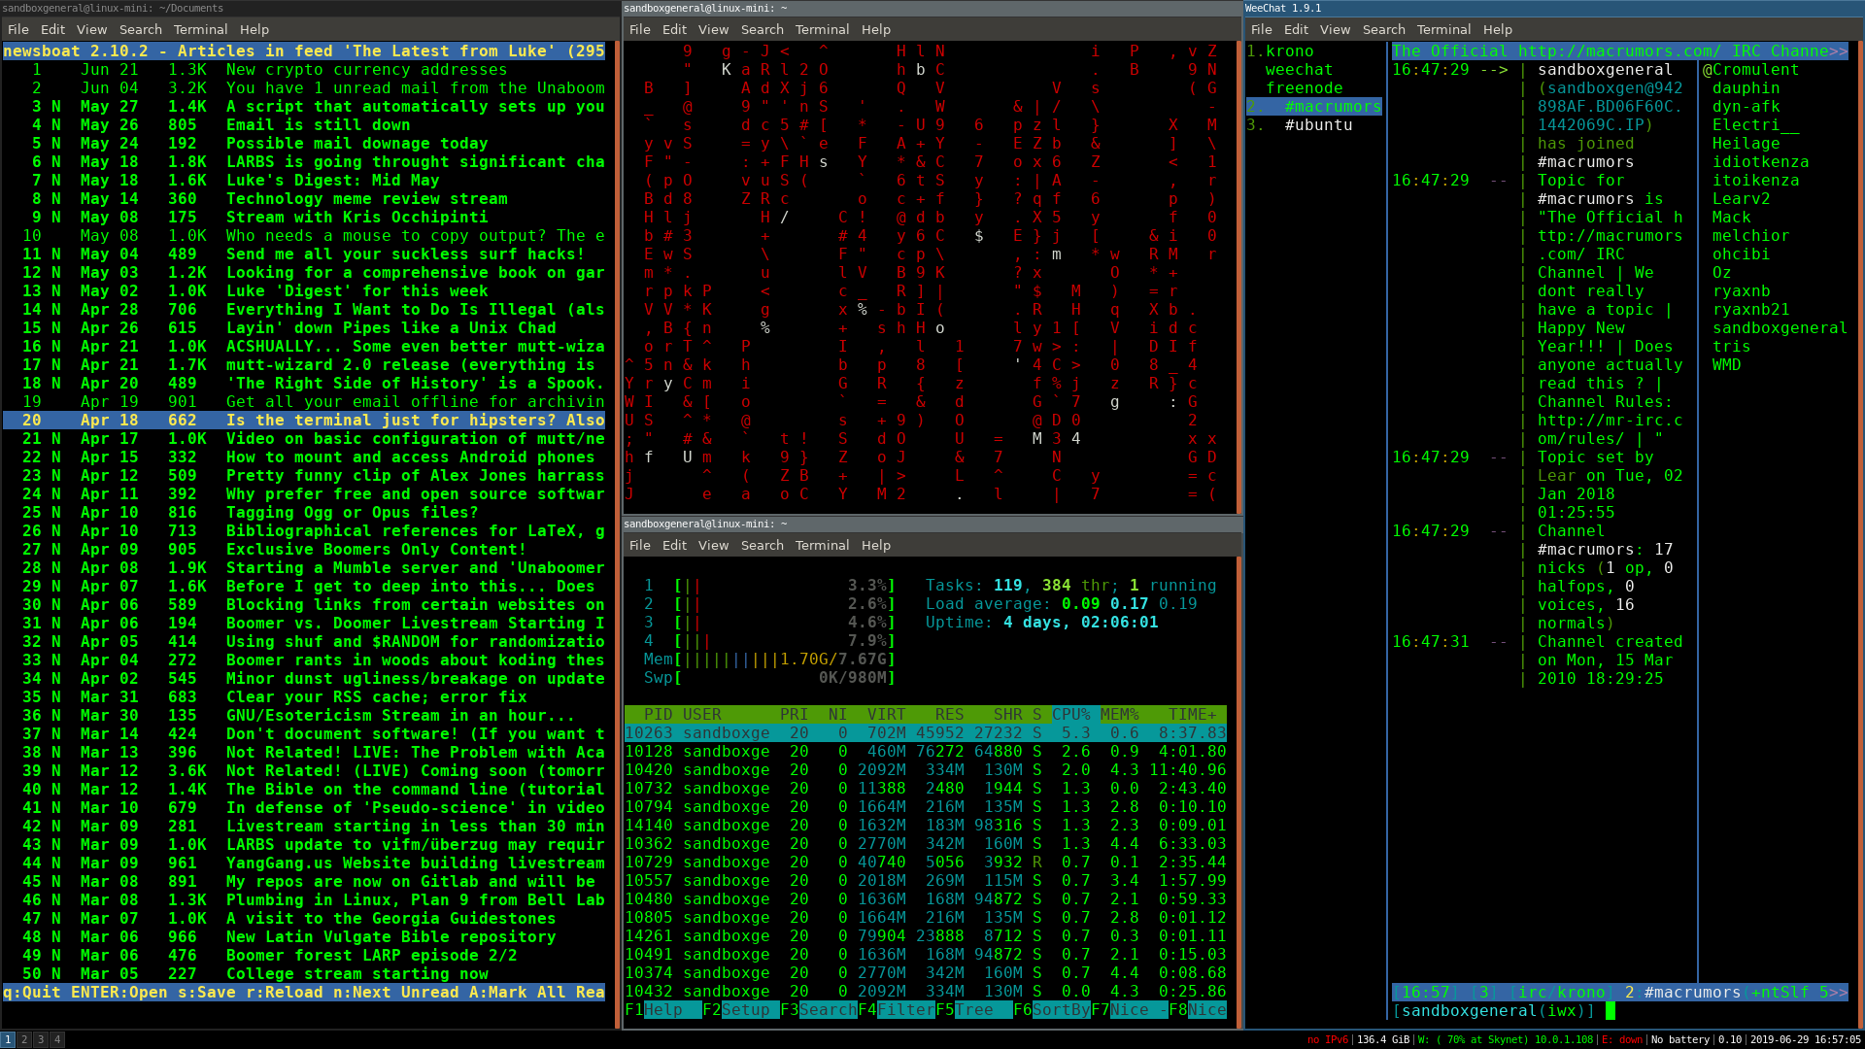Select article 'New crypto currency addresses'
This screenshot has height=1049, width=1865.
(x=304, y=70)
